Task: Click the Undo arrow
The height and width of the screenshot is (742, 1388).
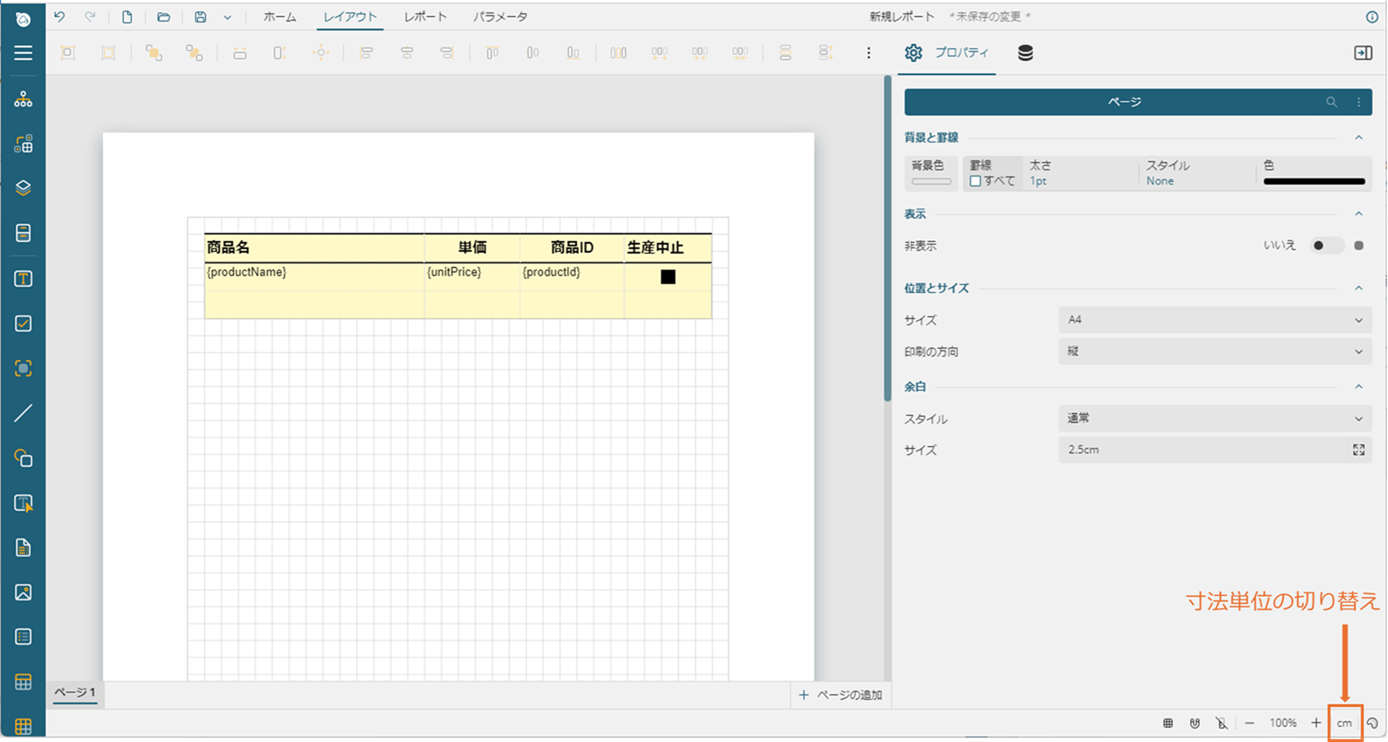Action: [x=59, y=16]
